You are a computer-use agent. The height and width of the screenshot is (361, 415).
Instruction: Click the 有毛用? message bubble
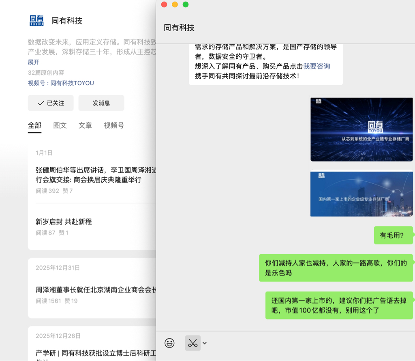tap(393, 235)
